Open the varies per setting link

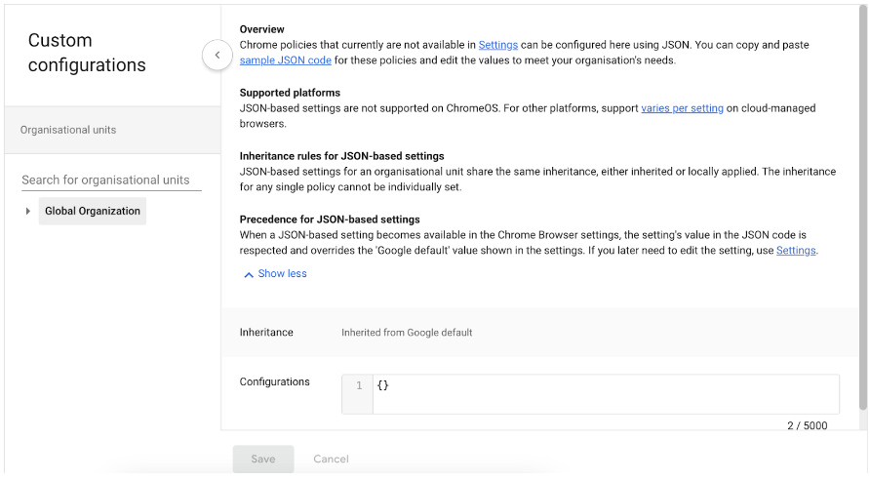click(x=682, y=108)
